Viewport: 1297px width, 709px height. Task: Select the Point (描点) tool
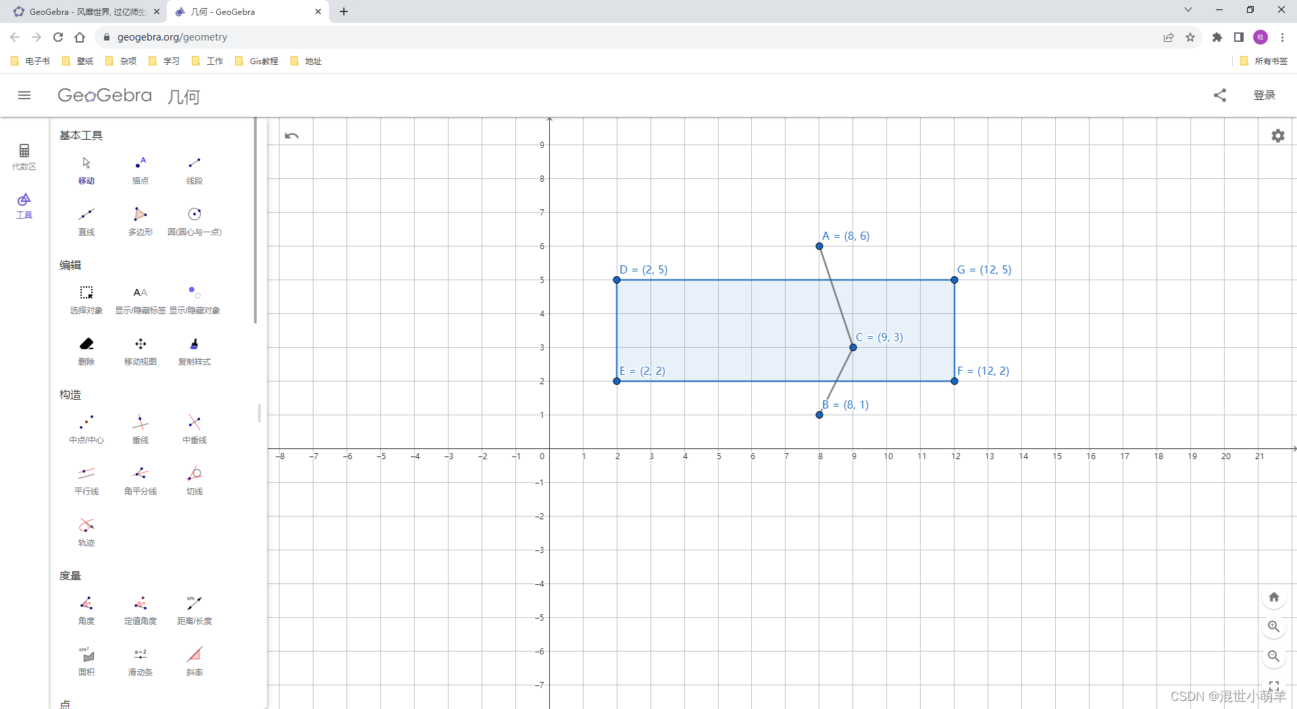pyautogui.click(x=141, y=170)
